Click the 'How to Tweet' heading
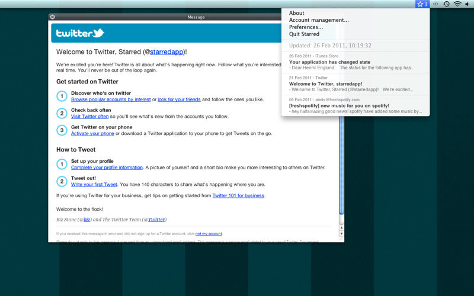The height and width of the screenshot is (296, 474). [x=76, y=150]
